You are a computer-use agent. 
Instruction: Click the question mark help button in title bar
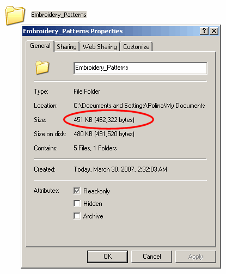pyautogui.click(x=204, y=31)
